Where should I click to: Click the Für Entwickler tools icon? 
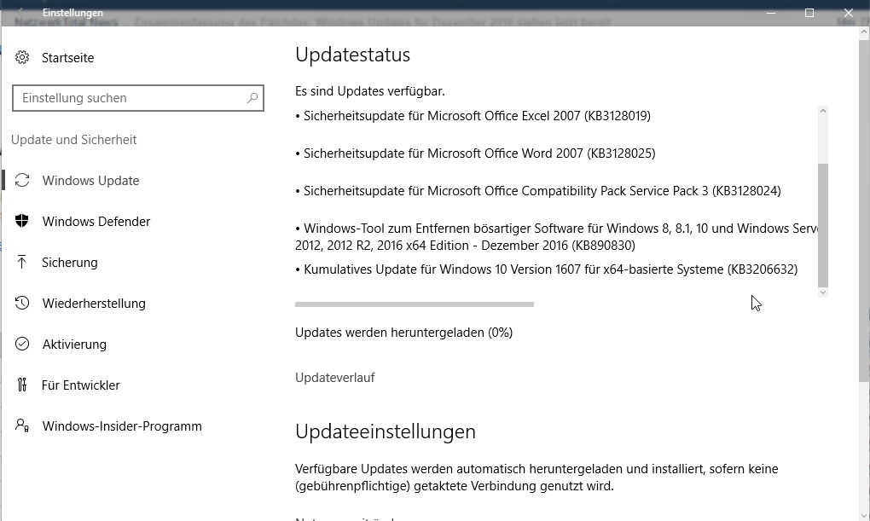click(x=23, y=385)
